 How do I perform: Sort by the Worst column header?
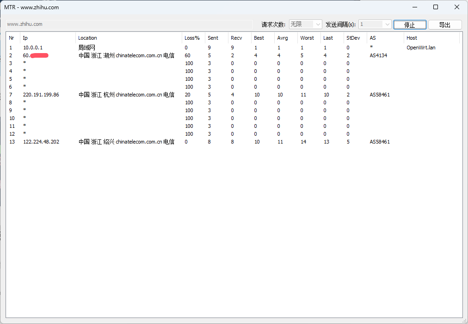click(x=307, y=38)
